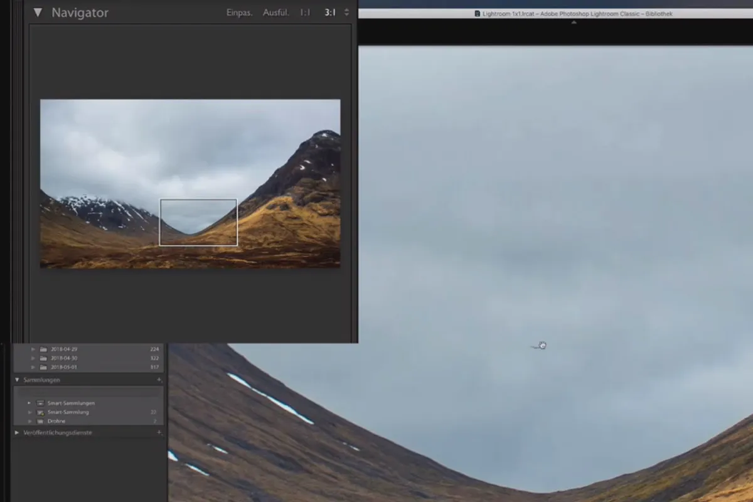Expand the Smart-Sammlungen set
Viewport: 753px width, 502px height.
coord(29,403)
